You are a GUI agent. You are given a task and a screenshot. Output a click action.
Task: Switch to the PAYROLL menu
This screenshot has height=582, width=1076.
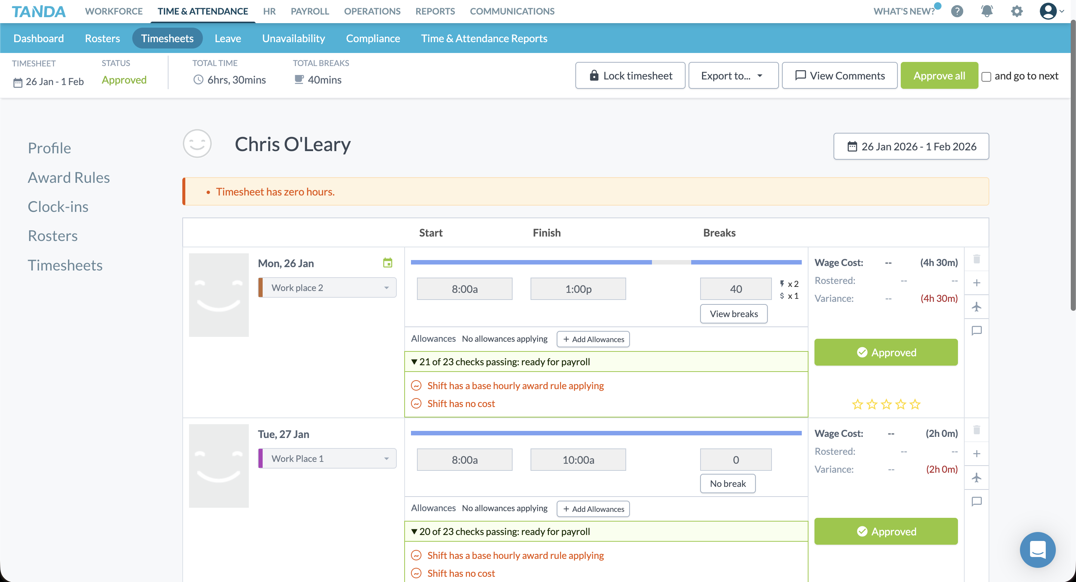[309, 11]
